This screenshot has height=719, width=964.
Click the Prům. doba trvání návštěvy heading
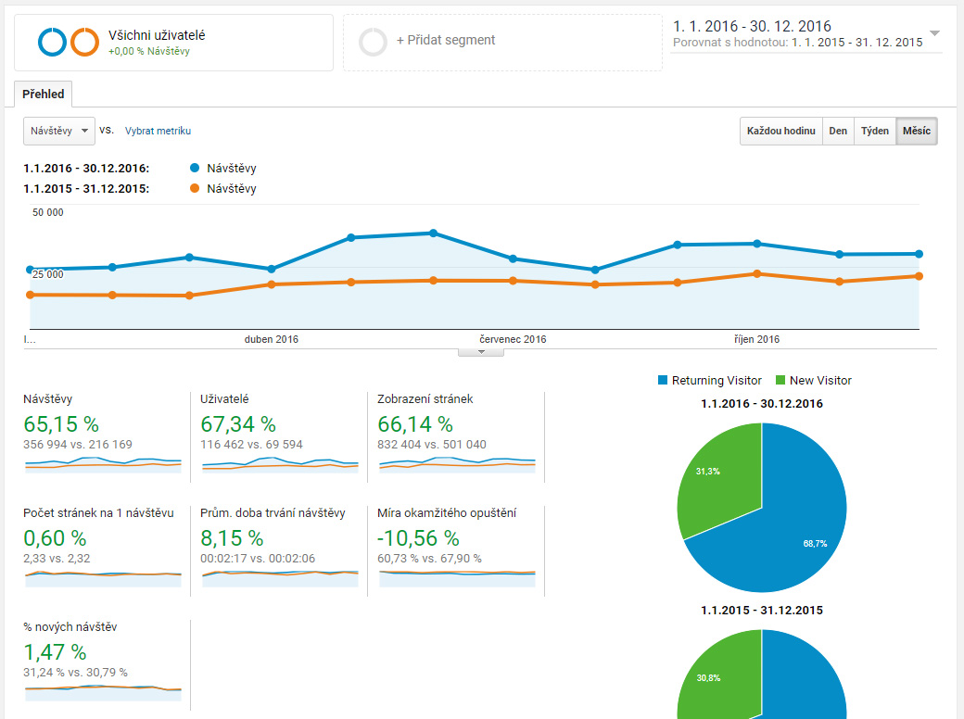click(273, 512)
